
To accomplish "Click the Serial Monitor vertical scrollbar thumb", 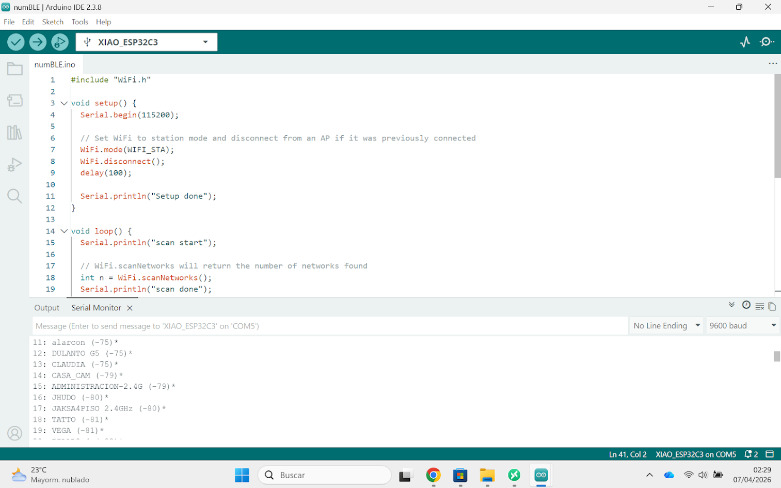I will point(777,356).
